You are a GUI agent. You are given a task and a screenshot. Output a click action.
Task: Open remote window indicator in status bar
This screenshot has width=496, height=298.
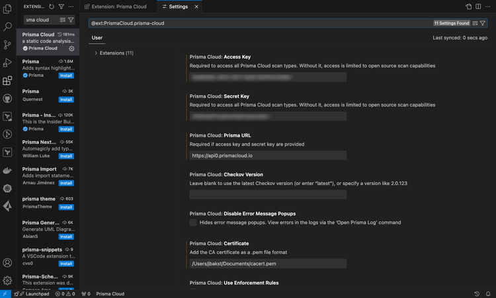(x=5, y=294)
